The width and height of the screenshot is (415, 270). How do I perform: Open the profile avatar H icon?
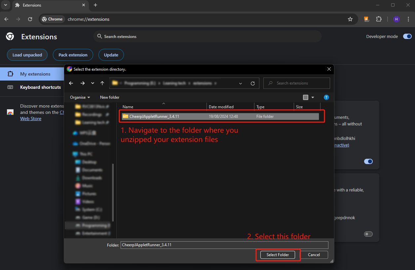point(396,19)
